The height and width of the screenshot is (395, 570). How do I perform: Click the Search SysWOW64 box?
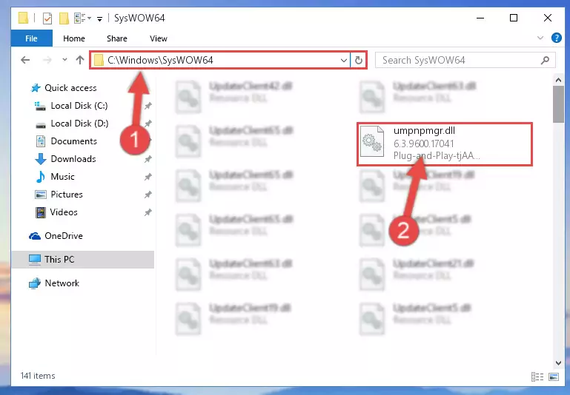click(465, 60)
